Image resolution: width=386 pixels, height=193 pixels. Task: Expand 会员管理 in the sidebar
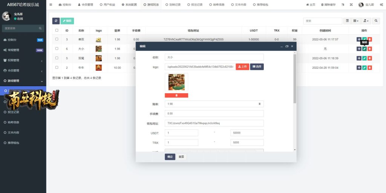[x=23, y=70]
